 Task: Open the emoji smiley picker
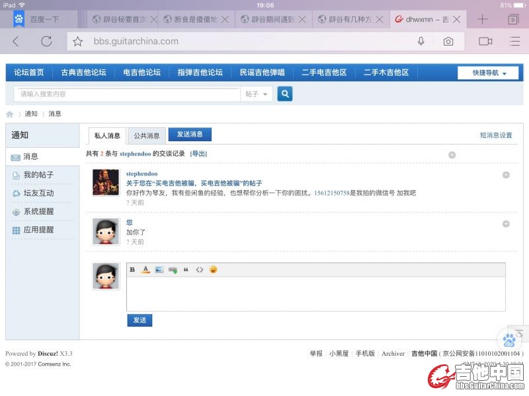pyautogui.click(x=213, y=270)
